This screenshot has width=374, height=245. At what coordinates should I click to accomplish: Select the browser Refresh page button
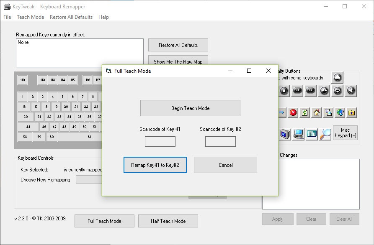coord(305,112)
